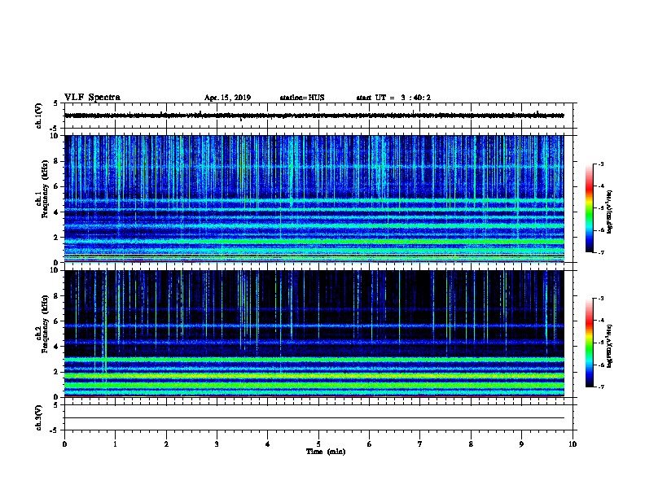Select the date text "Apr. 15, 2019"

[x=227, y=98]
